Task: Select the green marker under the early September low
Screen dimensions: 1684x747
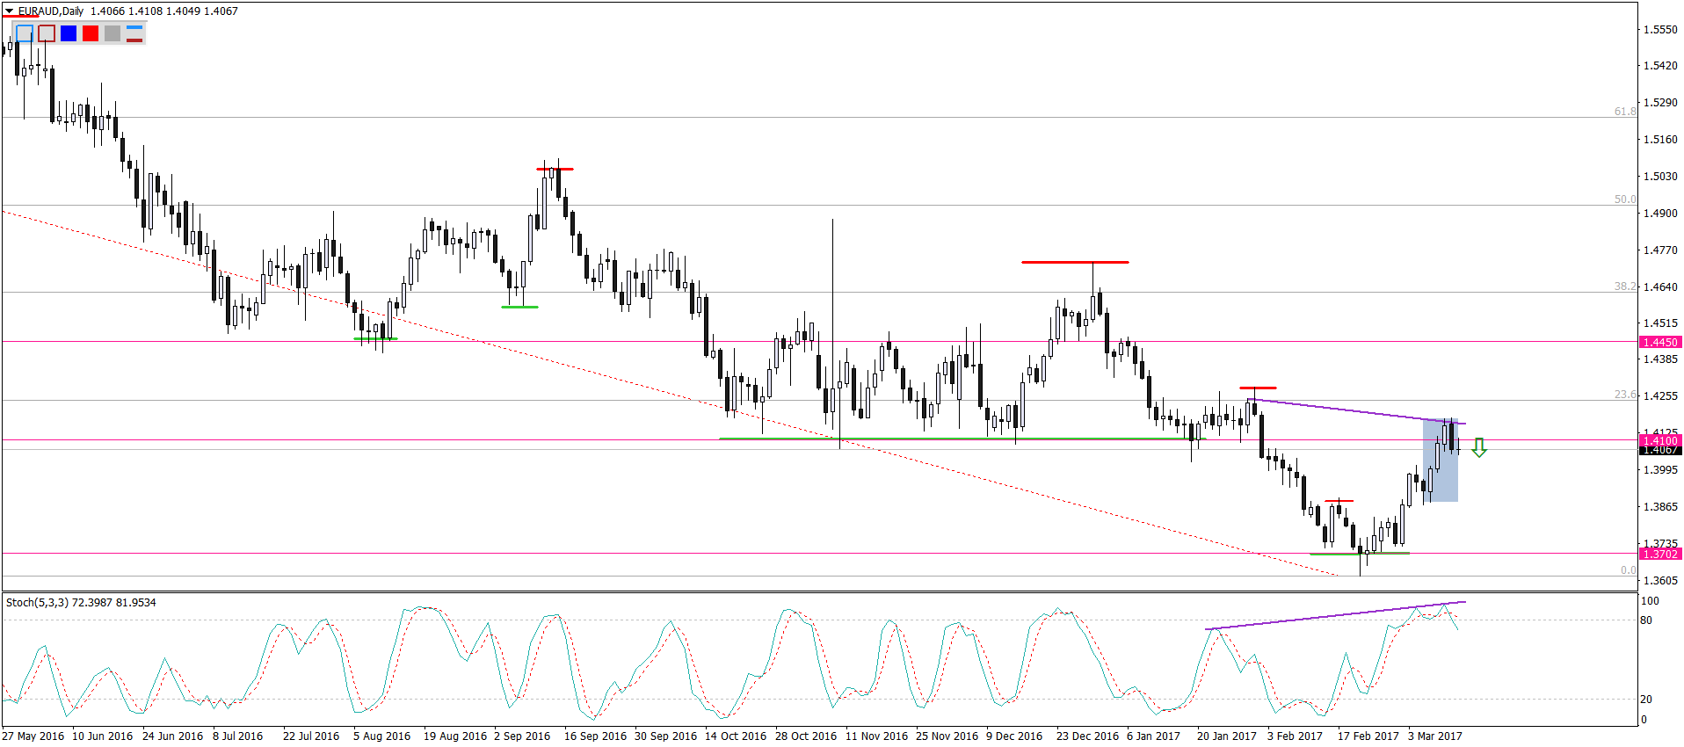Action: pyautogui.click(x=519, y=307)
